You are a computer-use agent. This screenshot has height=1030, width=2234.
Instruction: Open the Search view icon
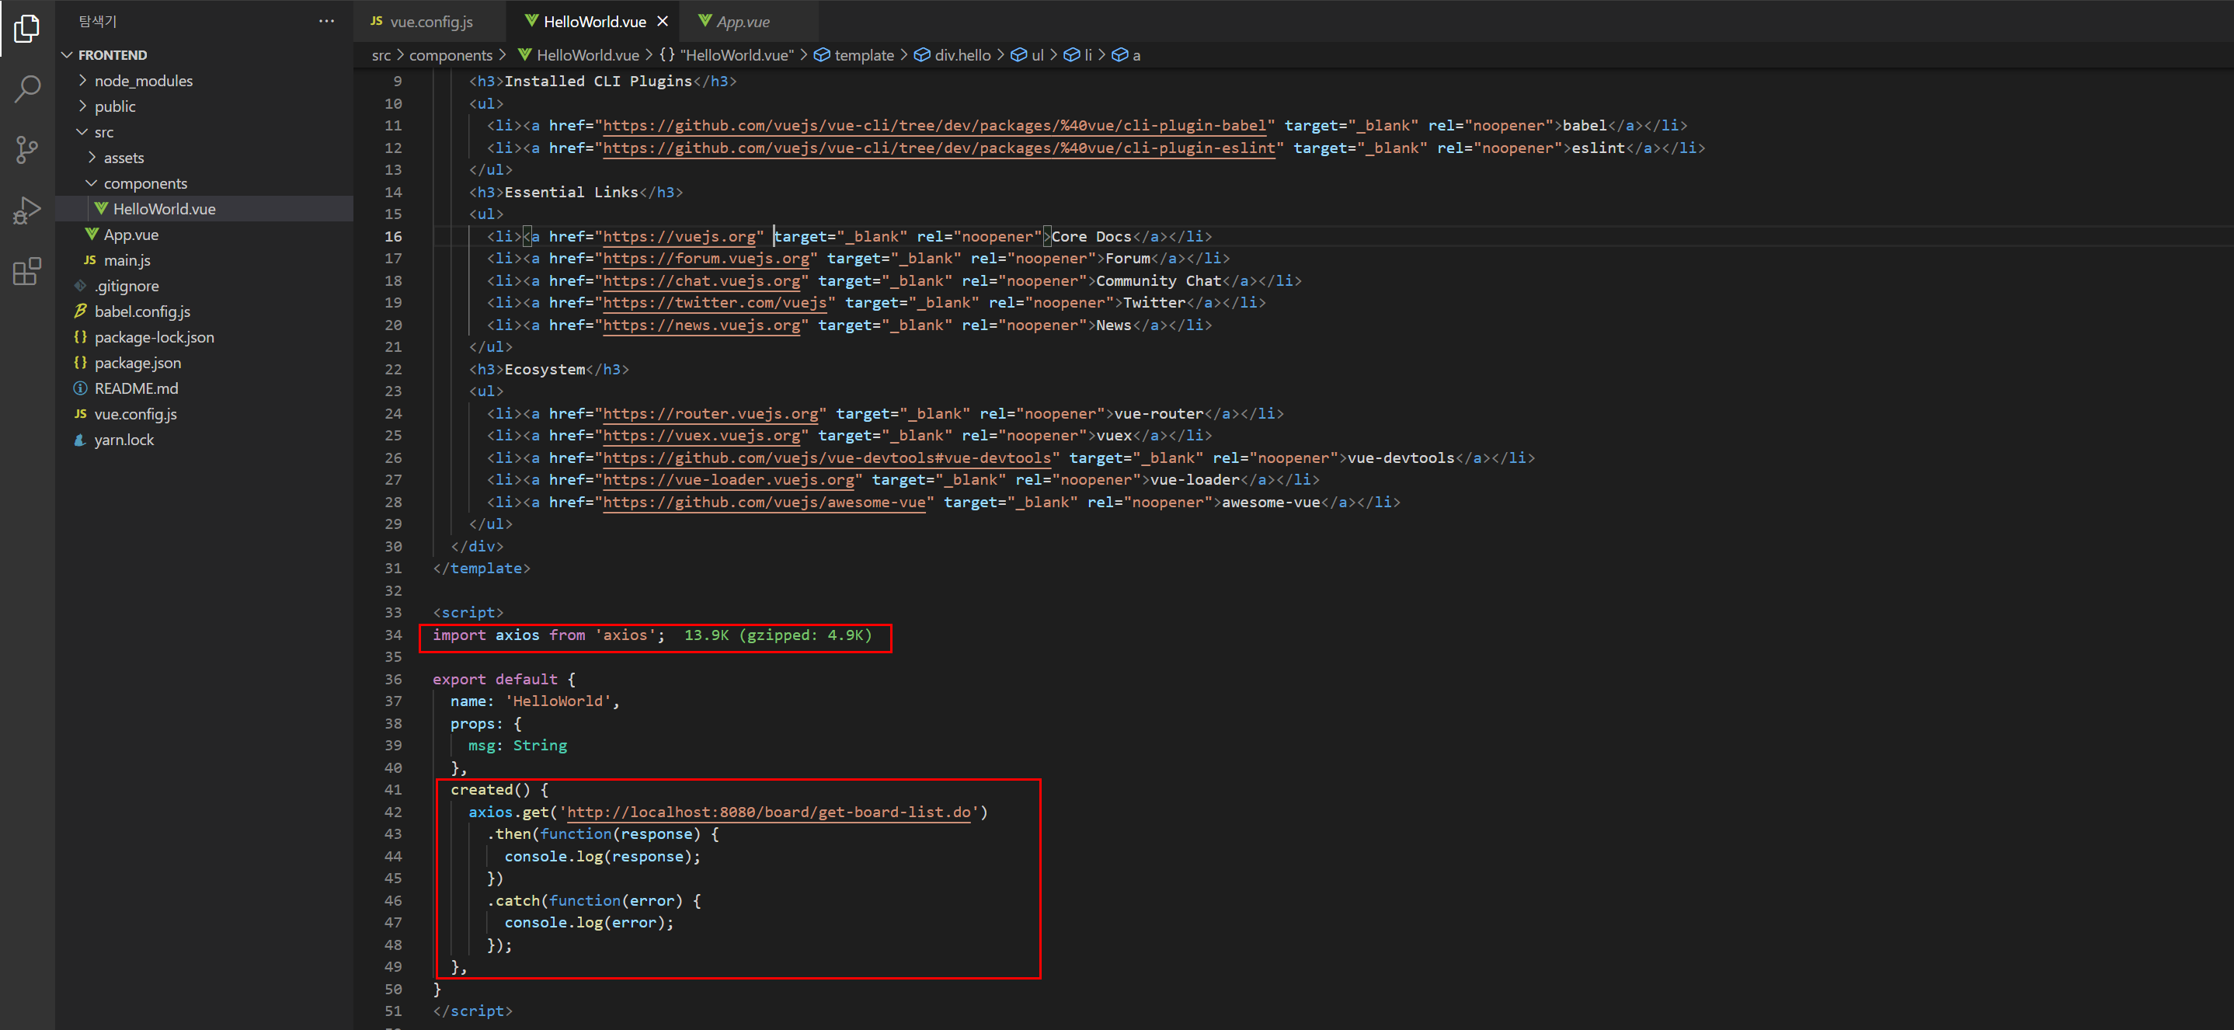(27, 89)
